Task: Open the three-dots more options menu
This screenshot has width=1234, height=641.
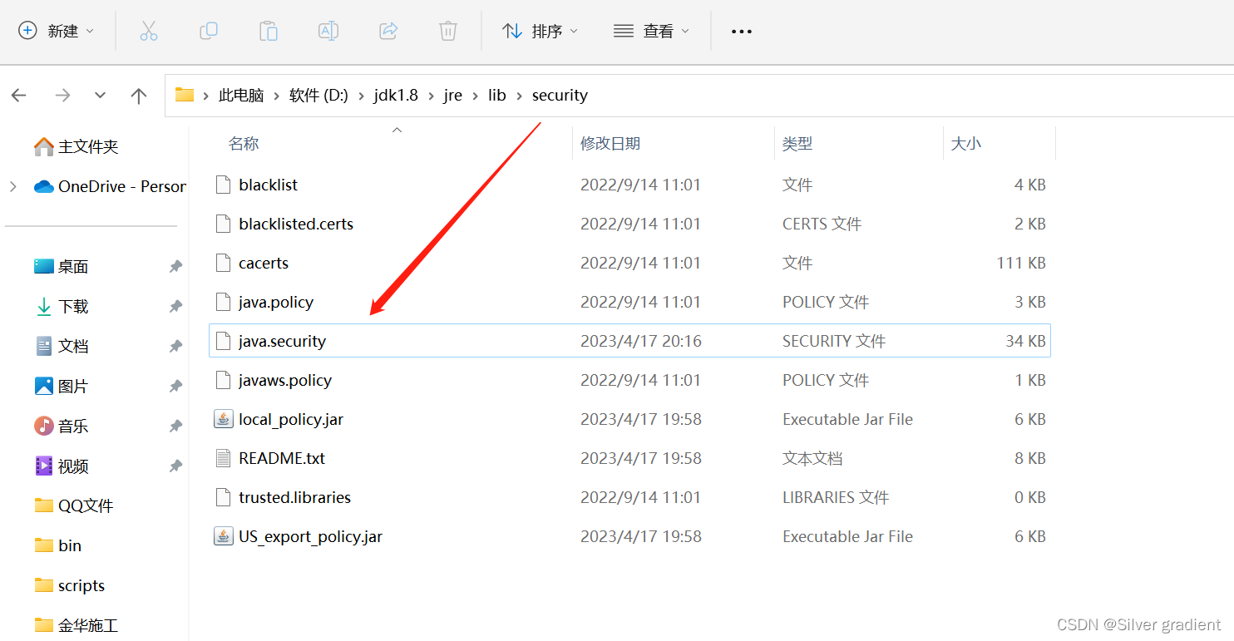Action: [x=741, y=32]
